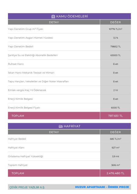Click the building icon beside KAMU ÖDEMELERİ
Screen dimensions: 137x194
53,16
